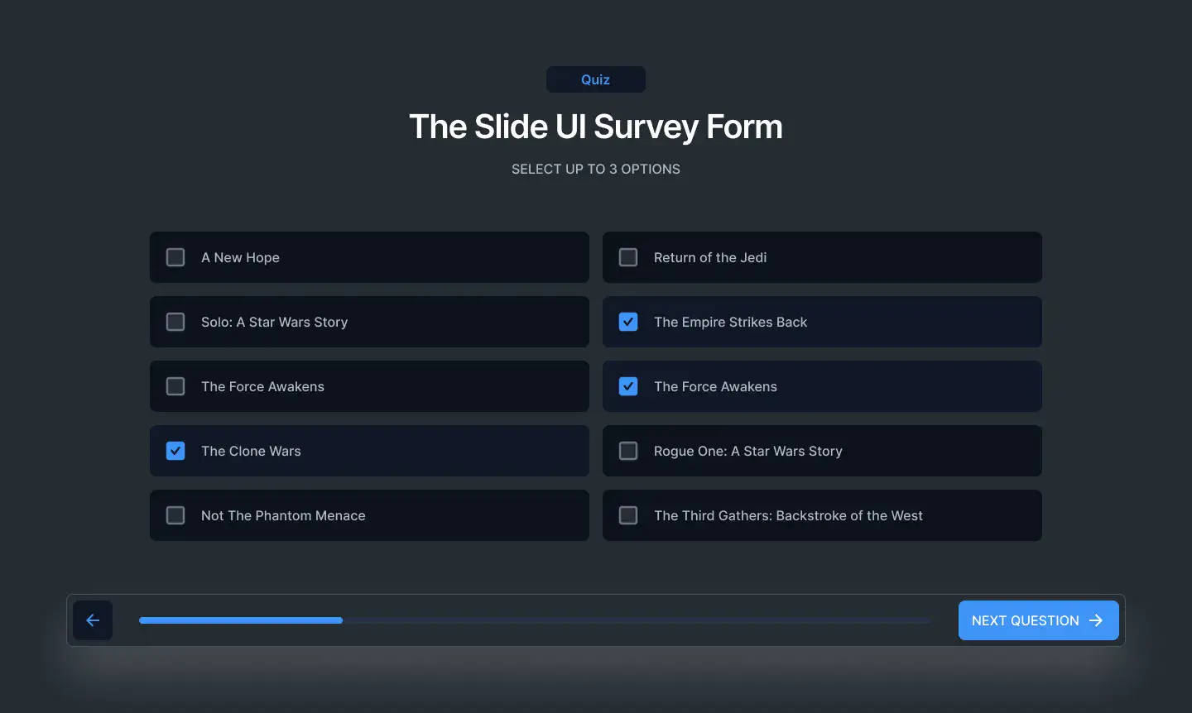Click the NEXT QUESTION button
The height and width of the screenshot is (713, 1192).
tap(1038, 620)
